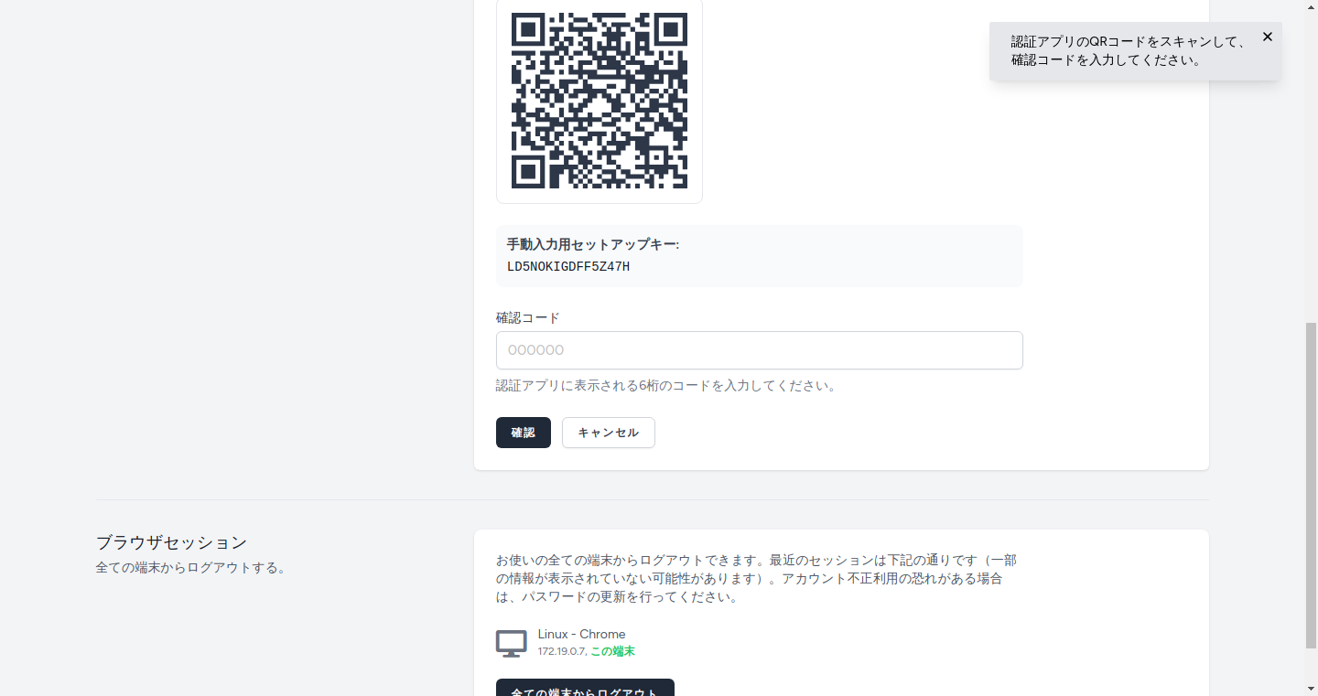This screenshot has width=1318, height=696.
Task: Click the 全ての端末からログアウト button
Action: pyautogui.click(x=585, y=688)
